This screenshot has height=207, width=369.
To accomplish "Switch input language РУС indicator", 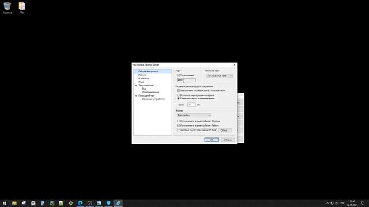I will [x=342, y=203].
